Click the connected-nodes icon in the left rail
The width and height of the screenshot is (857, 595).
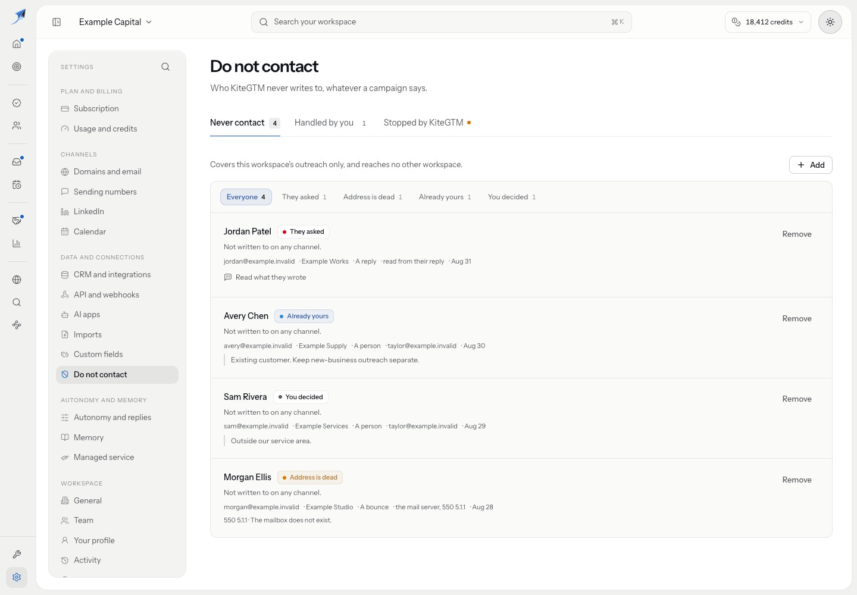point(17,325)
